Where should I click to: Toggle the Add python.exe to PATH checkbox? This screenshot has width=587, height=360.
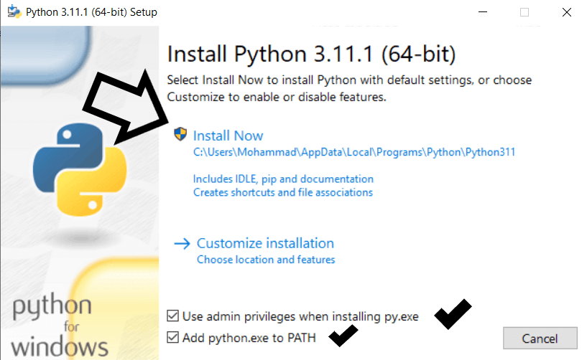click(172, 337)
